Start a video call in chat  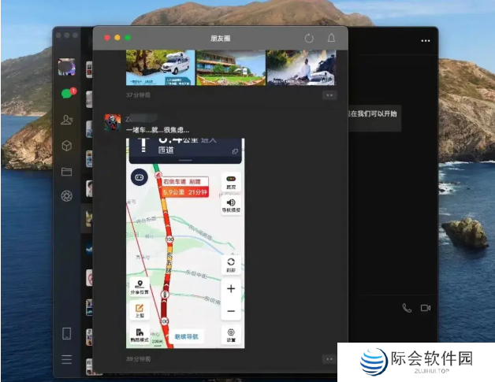pos(426,308)
